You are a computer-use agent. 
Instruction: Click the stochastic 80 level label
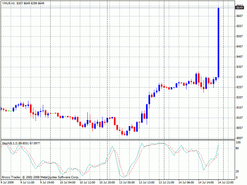[237, 148]
